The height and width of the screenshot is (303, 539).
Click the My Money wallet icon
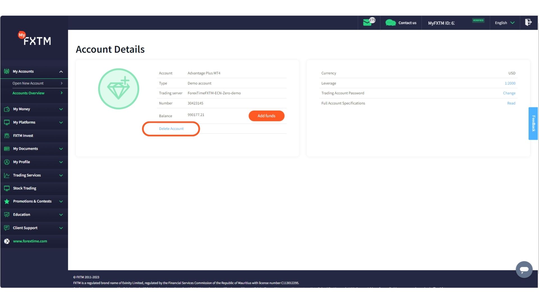coord(7,109)
